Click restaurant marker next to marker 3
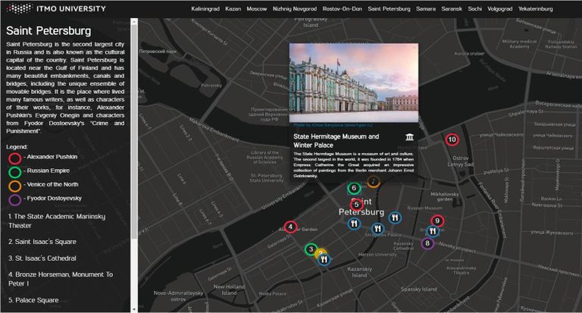The width and height of the screenshot is (582, 313). 324,259
